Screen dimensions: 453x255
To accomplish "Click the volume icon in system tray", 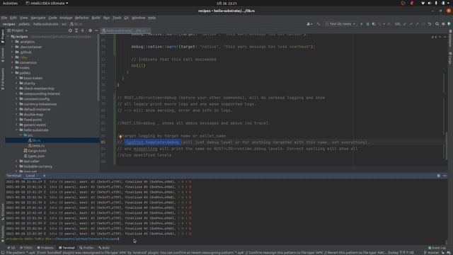I will click(430, 3).
